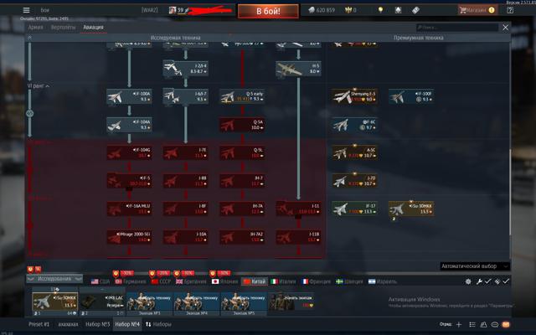536x335 pixels.
Task: Select the Германия nation tab
Action: pos(131,281)
